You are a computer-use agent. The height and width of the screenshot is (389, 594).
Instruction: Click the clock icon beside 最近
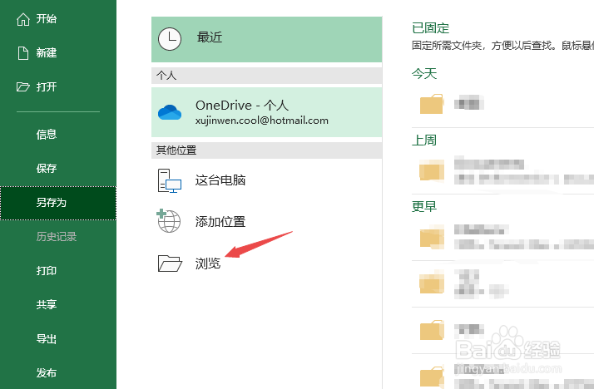pyautogui.click(x=170, y=39)
